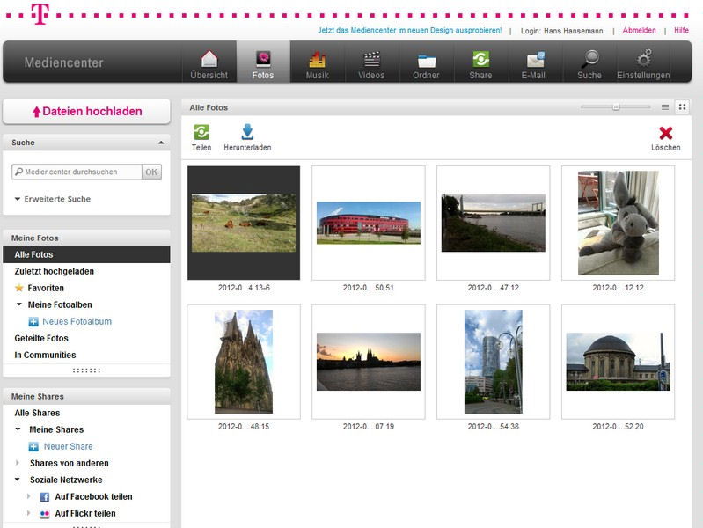Click the Favoriten star icon
Screen dimensions: 703x528
click(x=18, y=288)
